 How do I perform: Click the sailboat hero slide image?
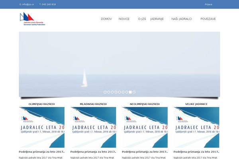tap(119, 64)
